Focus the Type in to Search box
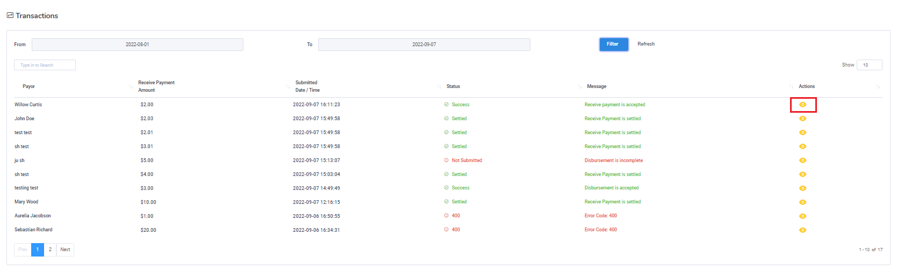This screenshot has height=271, width=897. pos(45,65)
